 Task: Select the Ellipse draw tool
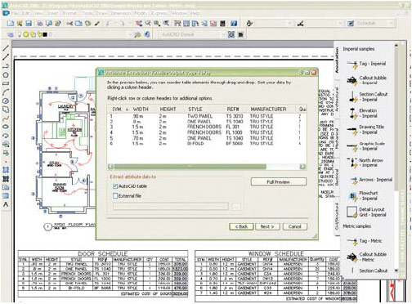pyautogui.click(x=6, y=127)
